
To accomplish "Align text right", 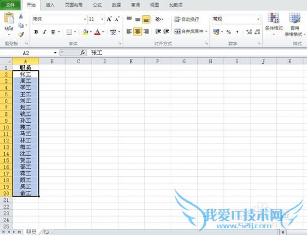I will 146,31.
